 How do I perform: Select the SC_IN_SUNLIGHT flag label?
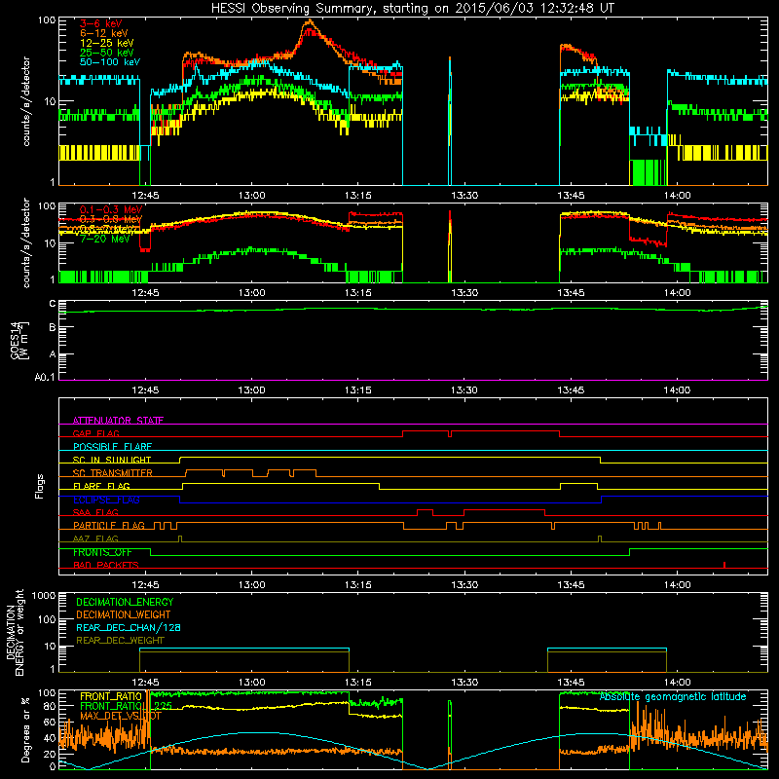[x=112, y=460]
